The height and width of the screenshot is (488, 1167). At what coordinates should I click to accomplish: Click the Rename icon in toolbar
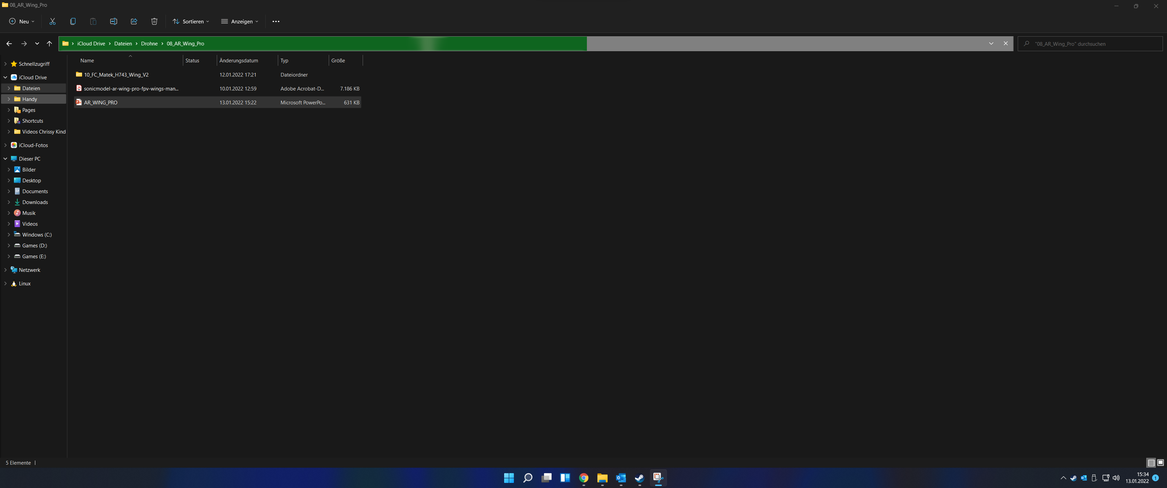(x=113, y=21)
